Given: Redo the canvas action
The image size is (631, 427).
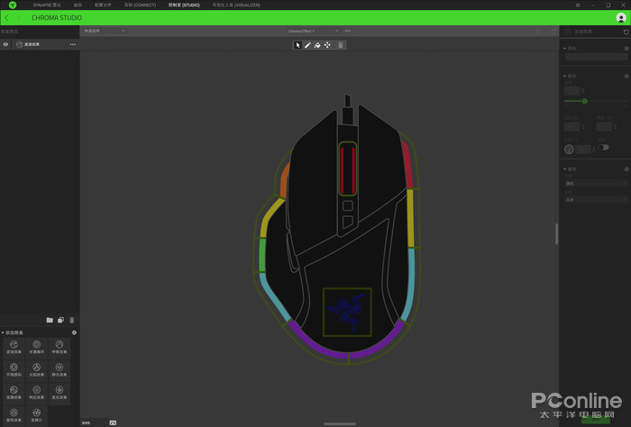Looking at the screenshot, I should coord(553,31).
